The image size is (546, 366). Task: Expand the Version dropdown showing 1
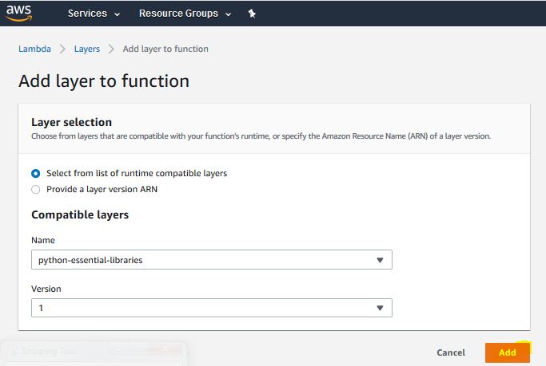211,308
